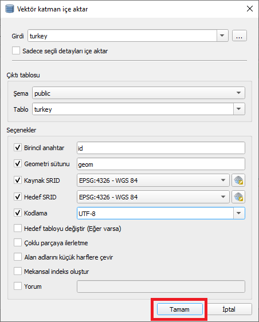Screen dimensions: 259x322
Task: Close the Vektör katman içe aktar dialog
Action: point(250,9)
